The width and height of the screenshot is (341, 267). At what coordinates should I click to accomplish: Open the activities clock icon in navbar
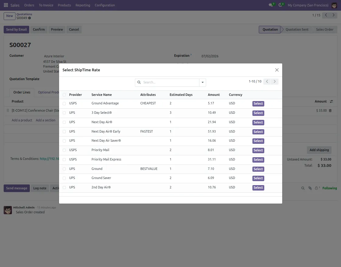[x=280, y=5]
